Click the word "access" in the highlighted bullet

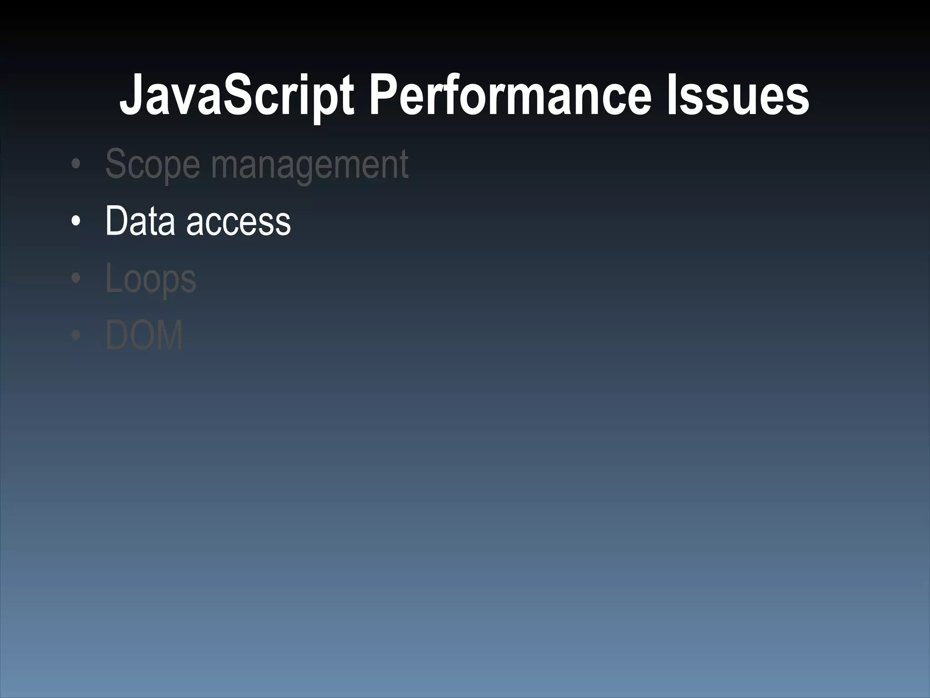(x=238, y=221)
